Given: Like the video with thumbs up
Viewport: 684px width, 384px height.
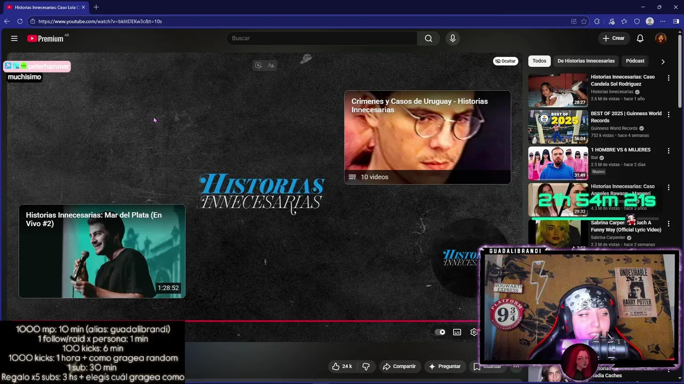Looking at the screenshot, I should click(x=341, y=366).
